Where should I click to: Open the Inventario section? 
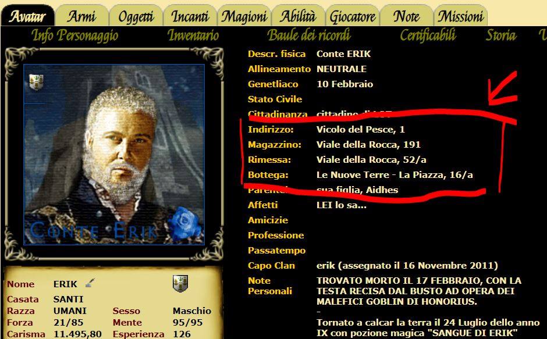click(193, 35)
